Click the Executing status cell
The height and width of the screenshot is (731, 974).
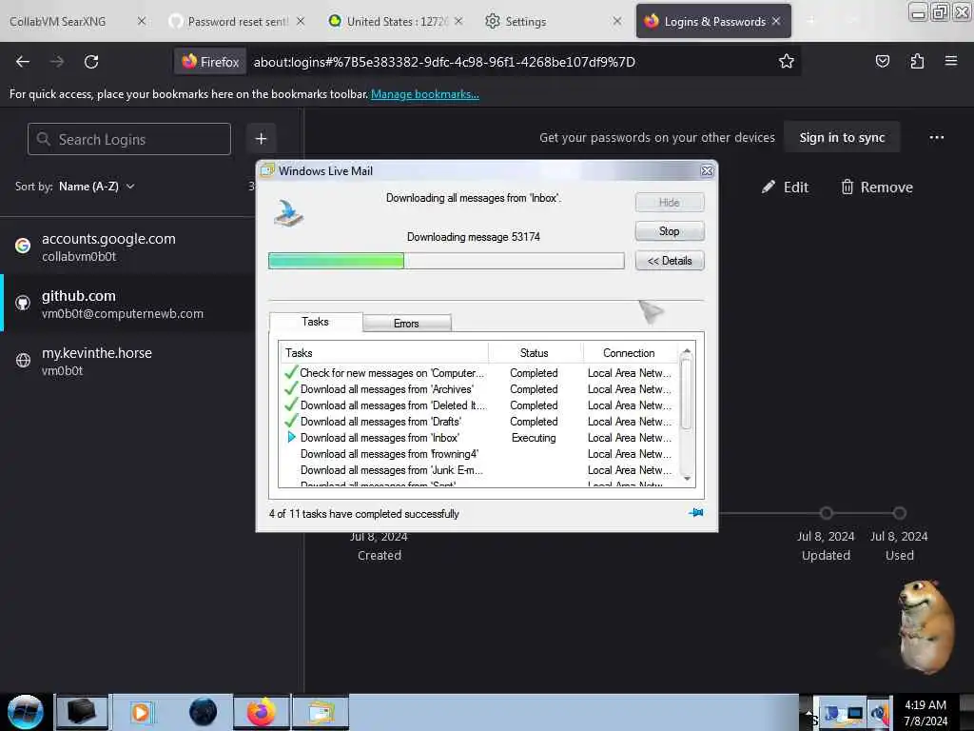[534, 438]
